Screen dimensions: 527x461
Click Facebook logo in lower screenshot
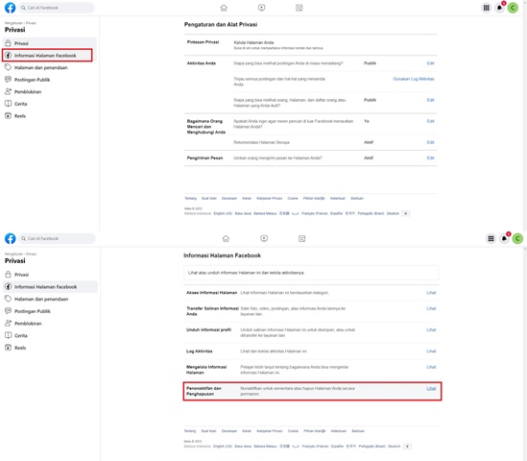[11, 238]
